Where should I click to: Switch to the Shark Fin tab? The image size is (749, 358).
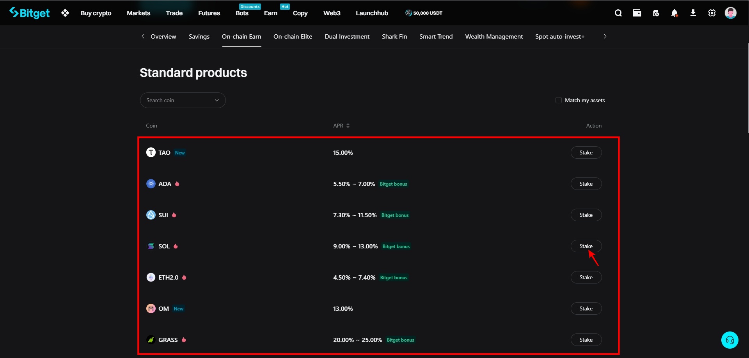(394, 36)
